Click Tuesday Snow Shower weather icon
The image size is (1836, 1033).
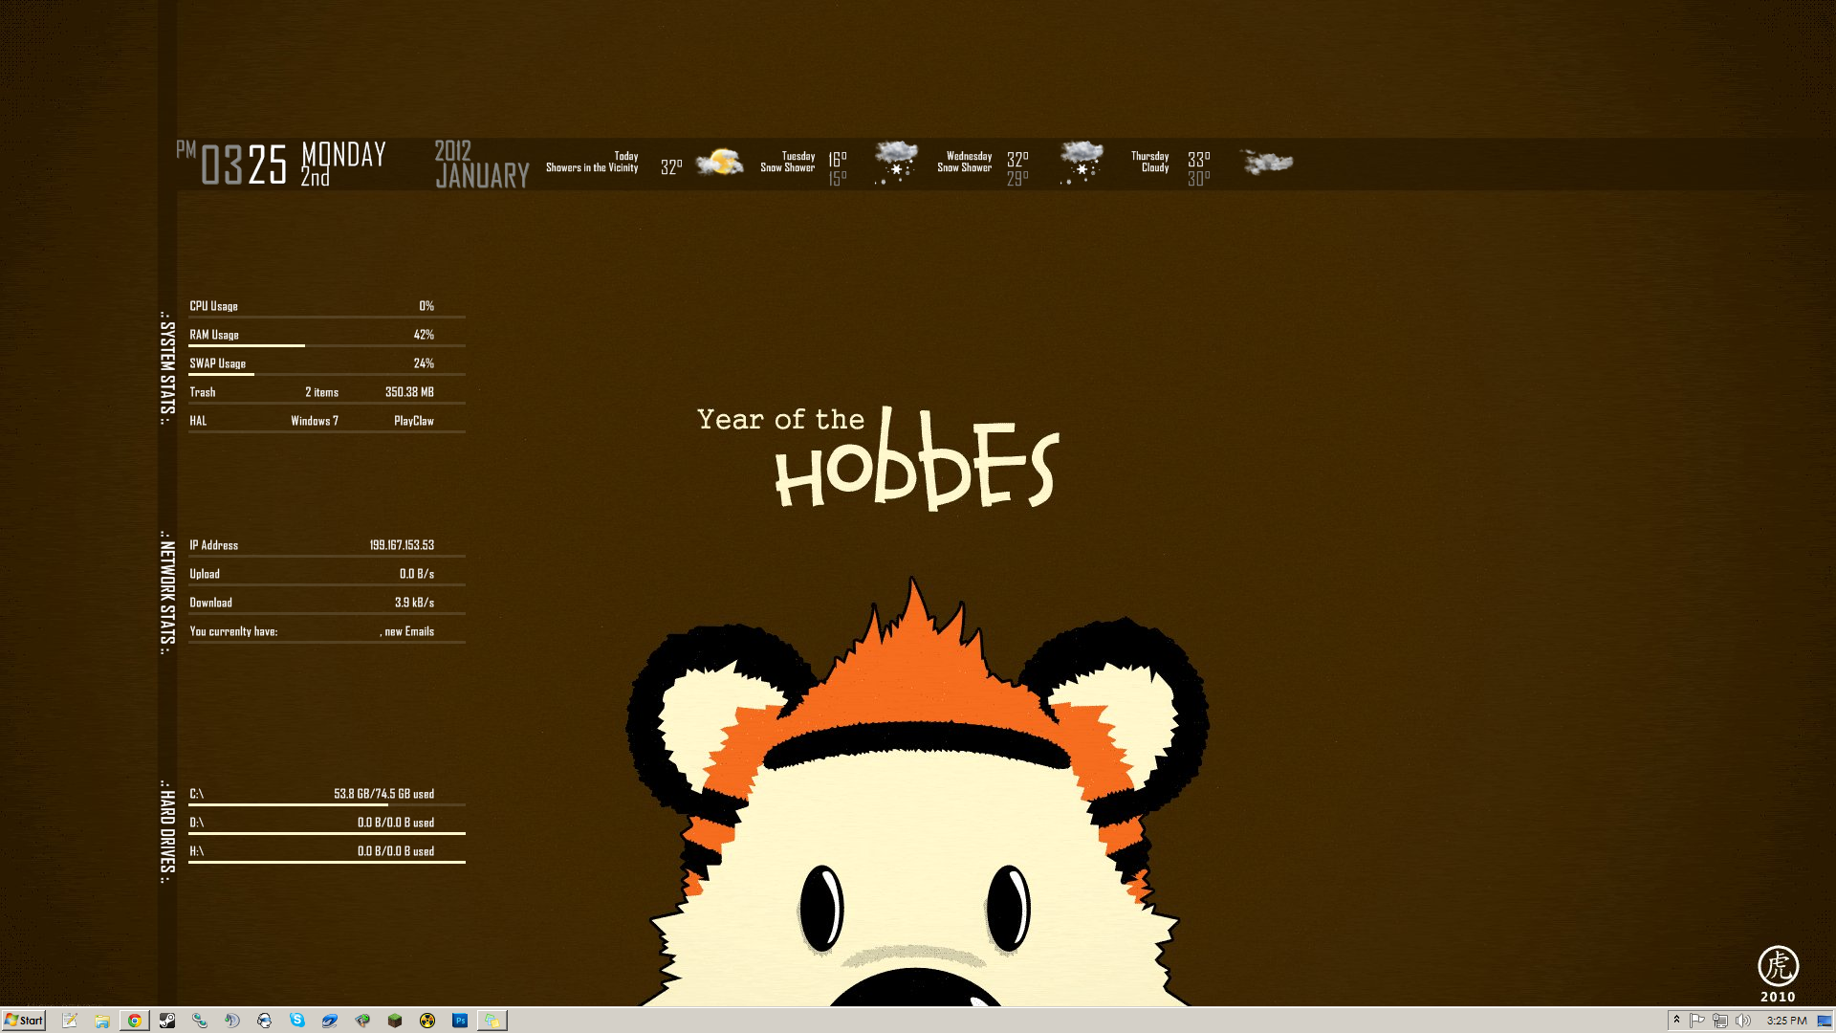coord(895,162)
